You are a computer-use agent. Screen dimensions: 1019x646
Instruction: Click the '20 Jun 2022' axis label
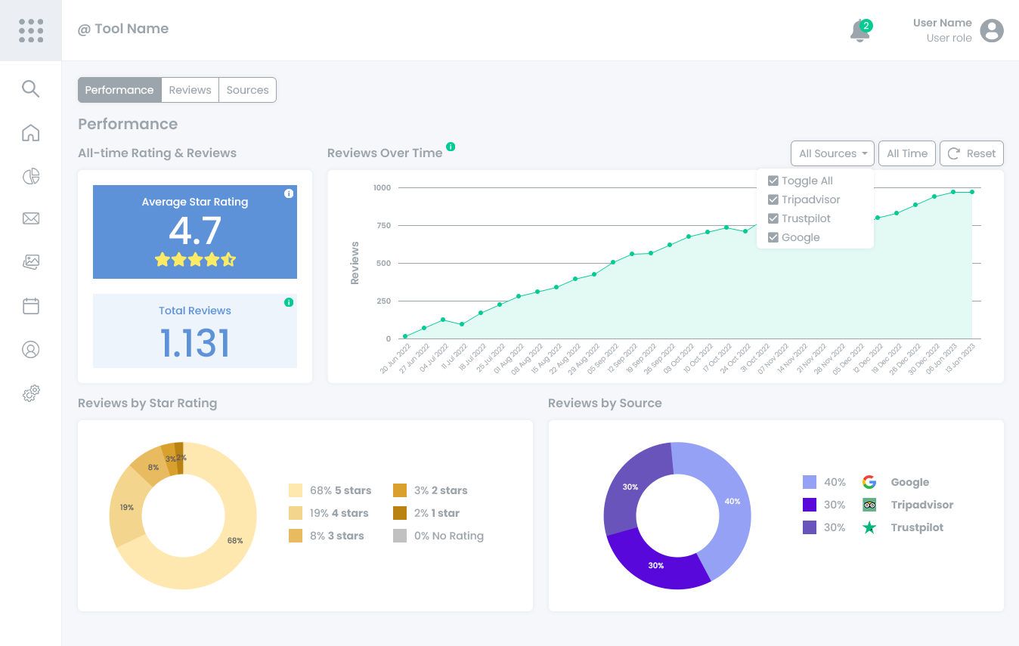[395, 360]
